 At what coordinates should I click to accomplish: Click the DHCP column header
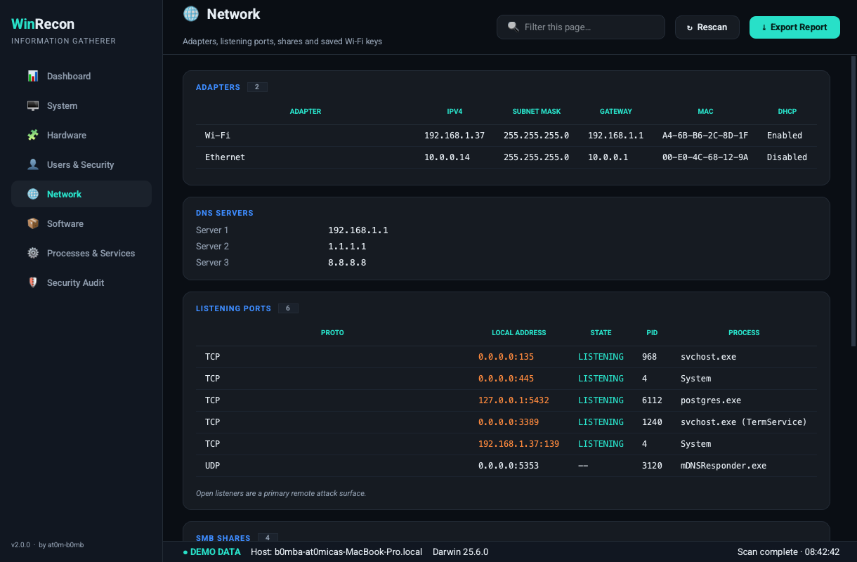[x=787, y=112]
